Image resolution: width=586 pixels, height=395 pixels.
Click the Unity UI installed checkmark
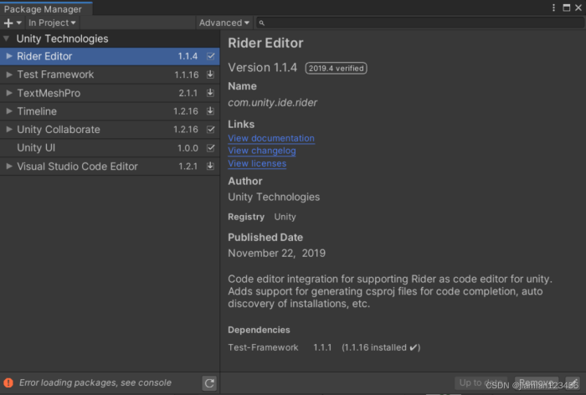pyautogui.click(x=210, y=148)
